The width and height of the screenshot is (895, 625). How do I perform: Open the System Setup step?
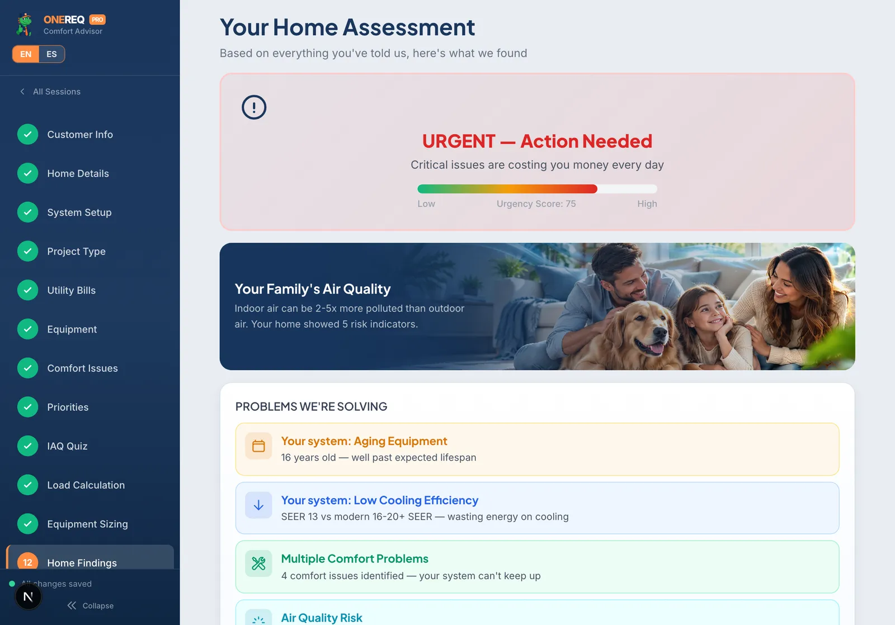click(89, 212)
